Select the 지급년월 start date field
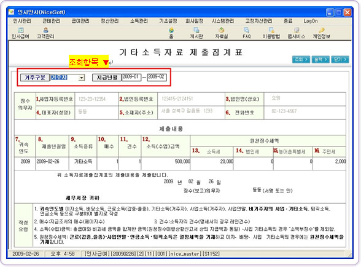Screen dimensions: 361x267 pos(131,77)
